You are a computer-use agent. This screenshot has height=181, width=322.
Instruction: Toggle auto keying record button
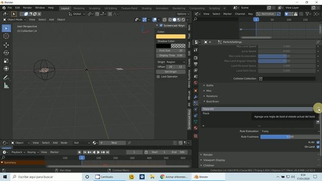coord(79,152)
